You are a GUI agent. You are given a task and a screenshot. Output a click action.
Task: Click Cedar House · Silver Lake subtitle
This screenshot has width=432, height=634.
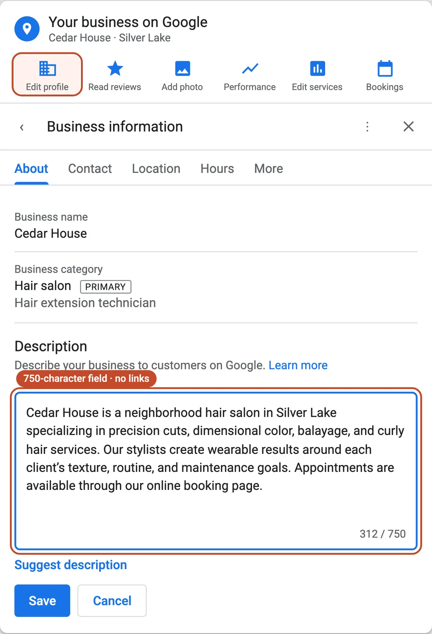pos(110,38)
